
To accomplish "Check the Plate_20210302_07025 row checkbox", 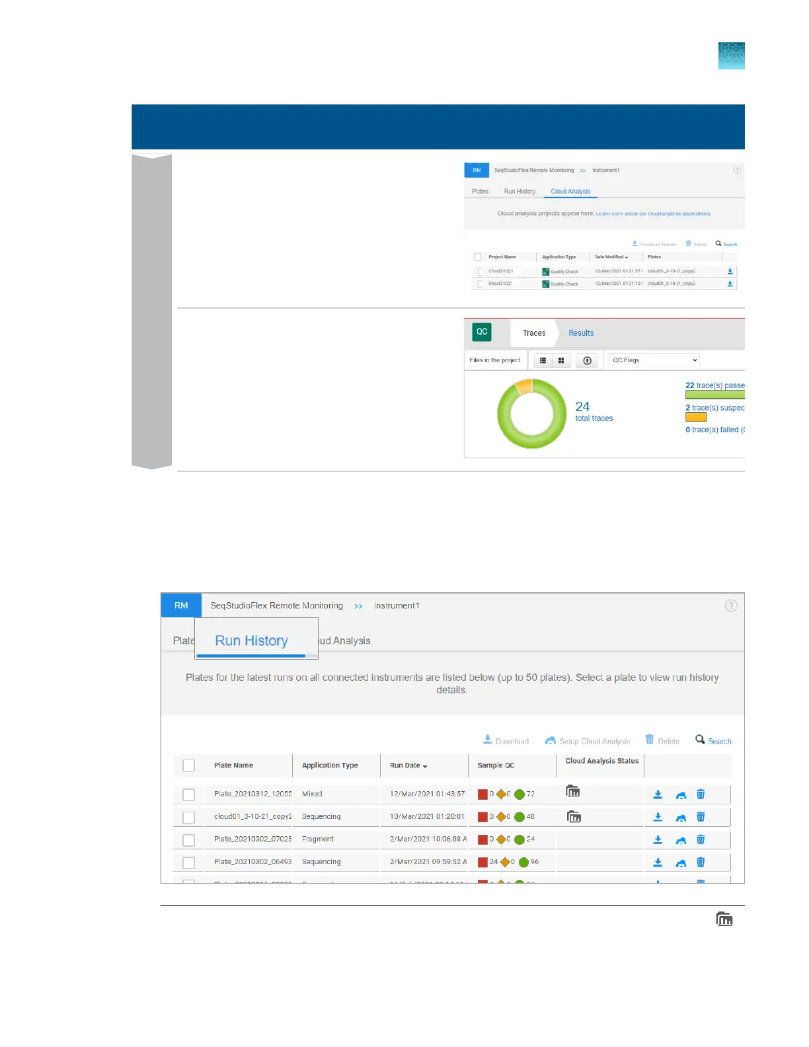I will tap(188, 840).
